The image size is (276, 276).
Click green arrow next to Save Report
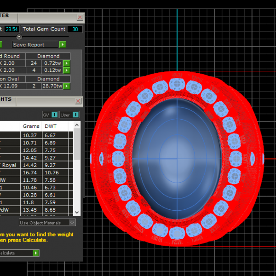click(63, 45)
